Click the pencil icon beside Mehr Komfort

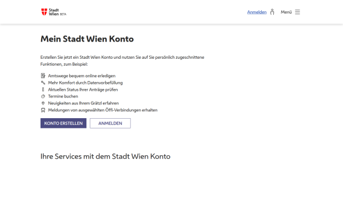point(43,83)
